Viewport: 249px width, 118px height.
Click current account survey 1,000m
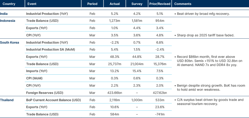pos(137,100)
